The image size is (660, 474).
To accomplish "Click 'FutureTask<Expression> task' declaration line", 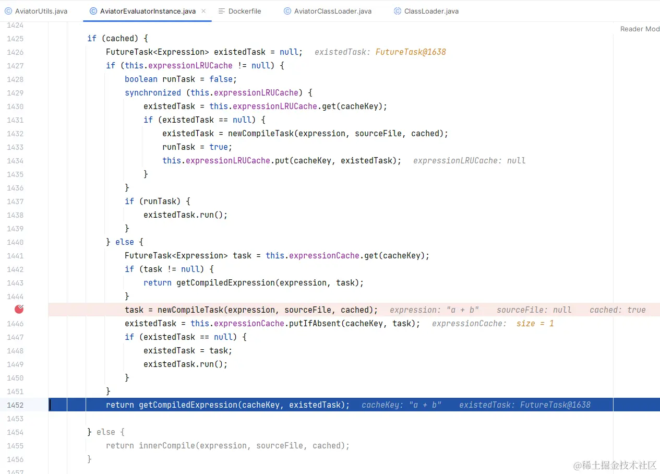I will 277,256.
